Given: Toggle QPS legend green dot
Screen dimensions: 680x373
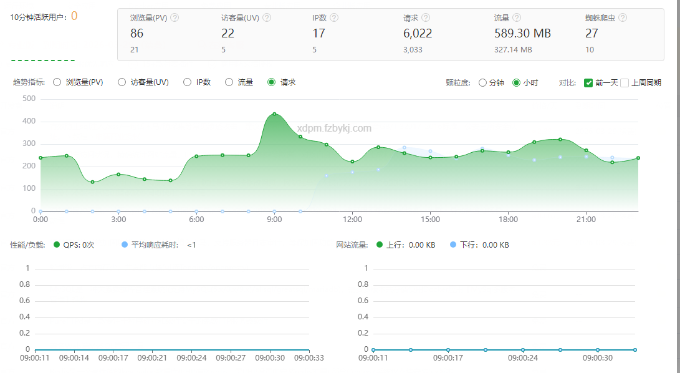Looking at the screenshot, I should pos(57,245).
